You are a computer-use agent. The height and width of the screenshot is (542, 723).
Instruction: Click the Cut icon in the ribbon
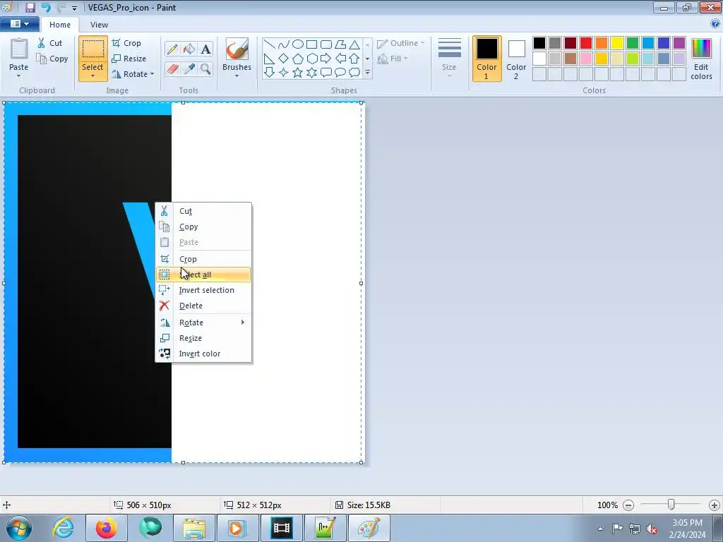(42, 43)
